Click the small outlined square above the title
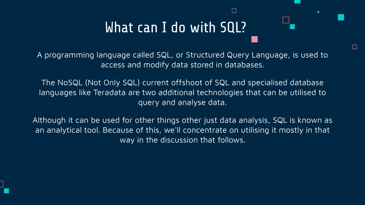Viewport: 365px width, 205px height. 234,11
